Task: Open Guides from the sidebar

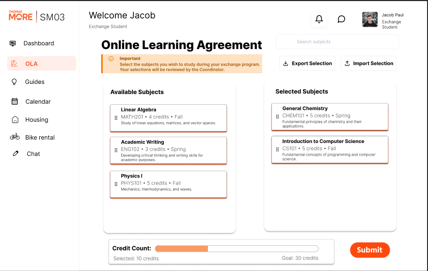Action: coord(34,82)
